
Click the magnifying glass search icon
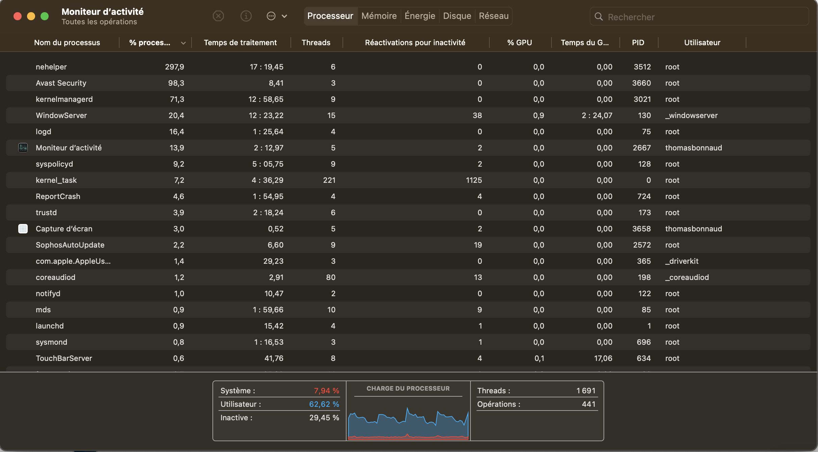pos(598,17)
